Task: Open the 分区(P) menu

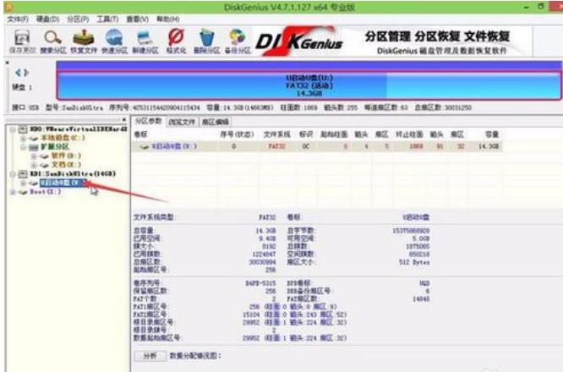Action: pos(78,19)
